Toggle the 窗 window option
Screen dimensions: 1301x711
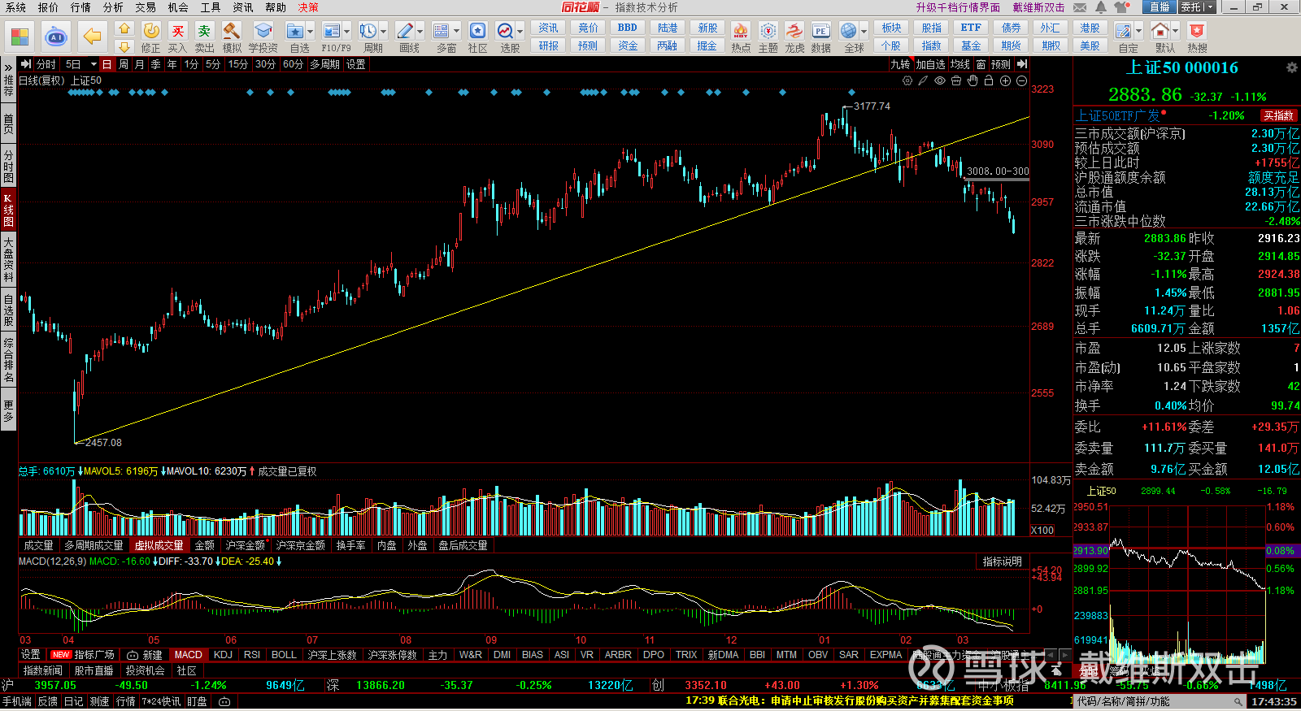(x=981, y=64)
